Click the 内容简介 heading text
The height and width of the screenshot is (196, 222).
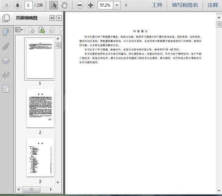pyautogui.click(x=140, y=31)
